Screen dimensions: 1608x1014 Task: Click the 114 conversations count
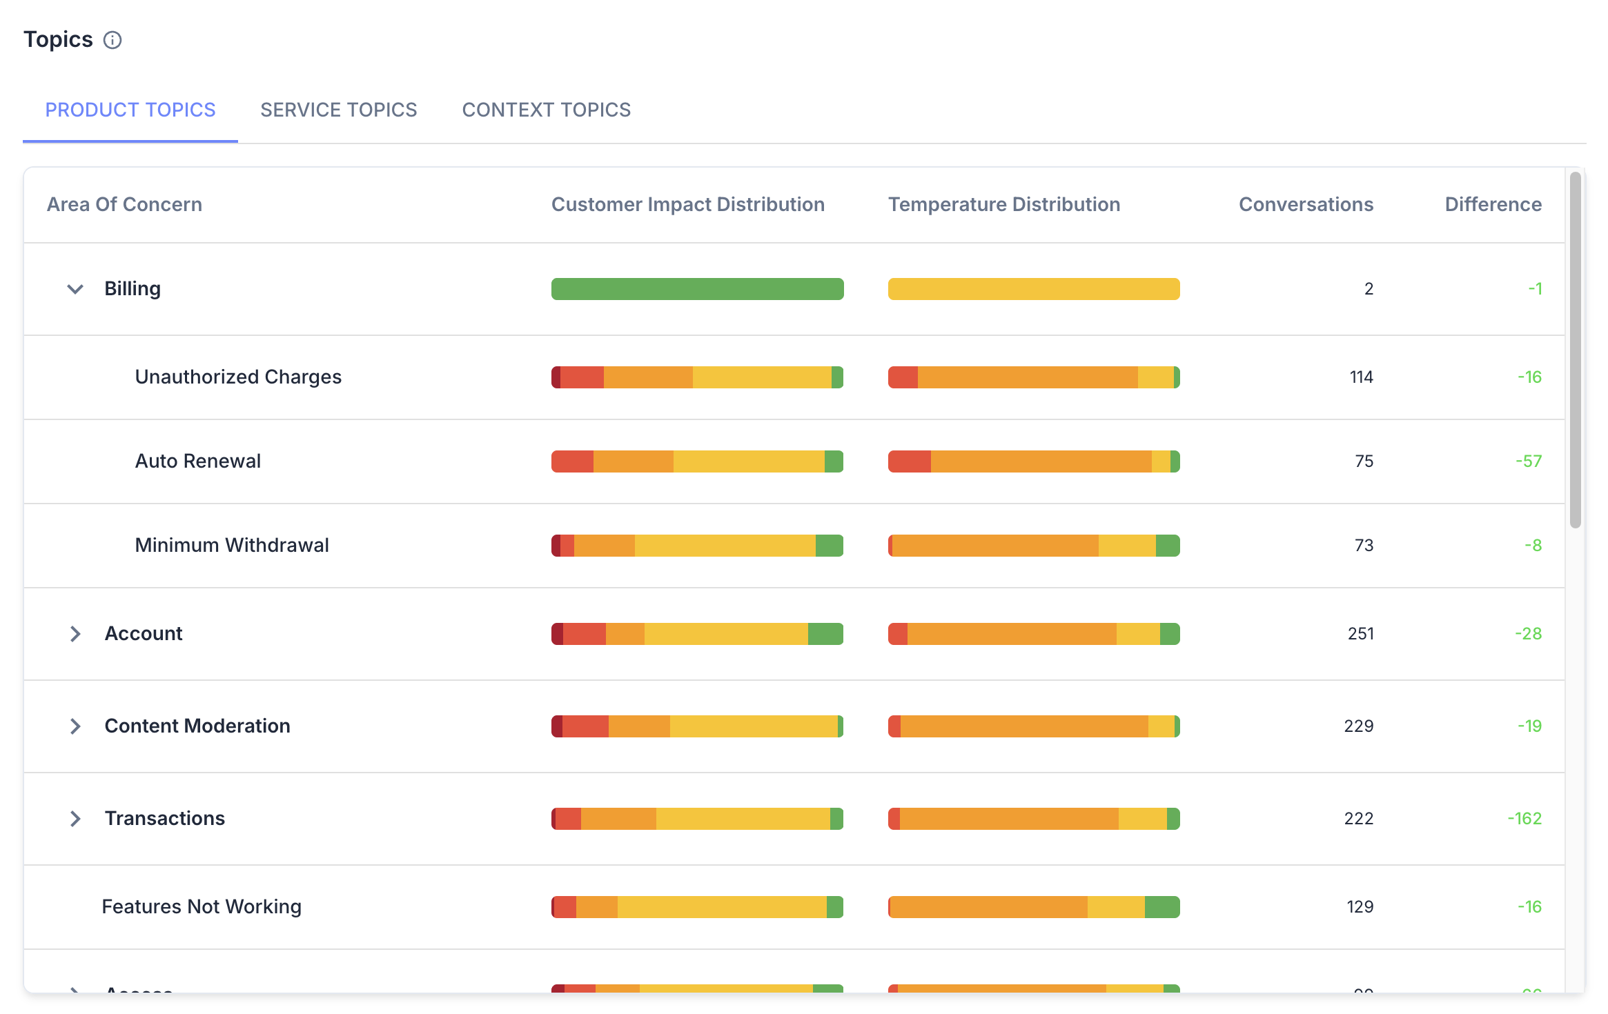[1361, 377]
